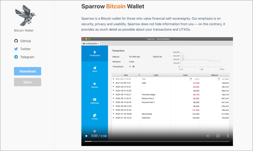
Task: Click the icon next to transactions count 11
Action: coord(133,66)
